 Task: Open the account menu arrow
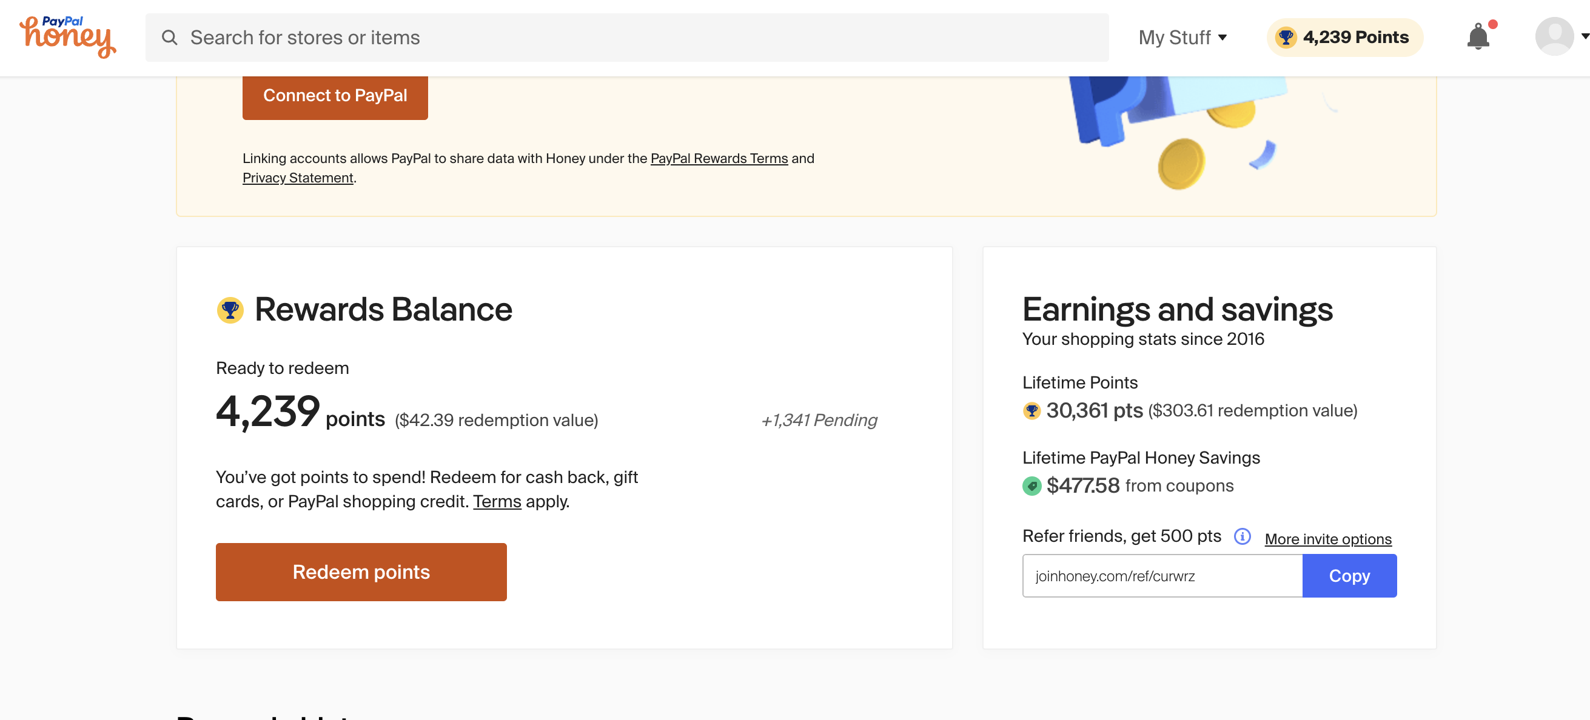tap(1584, 37)
